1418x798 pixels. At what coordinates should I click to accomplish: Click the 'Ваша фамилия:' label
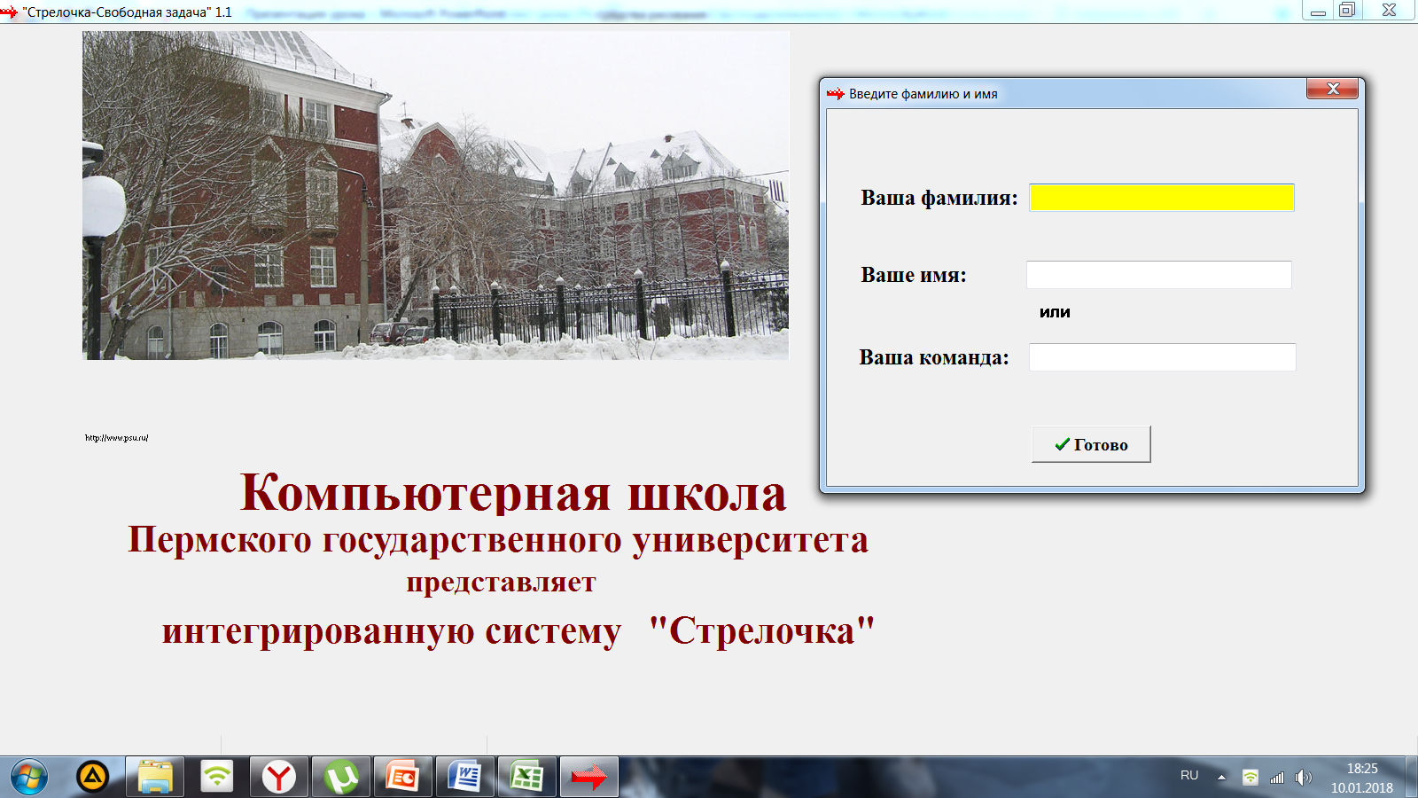pyautogui.click(x=939, y=198)
